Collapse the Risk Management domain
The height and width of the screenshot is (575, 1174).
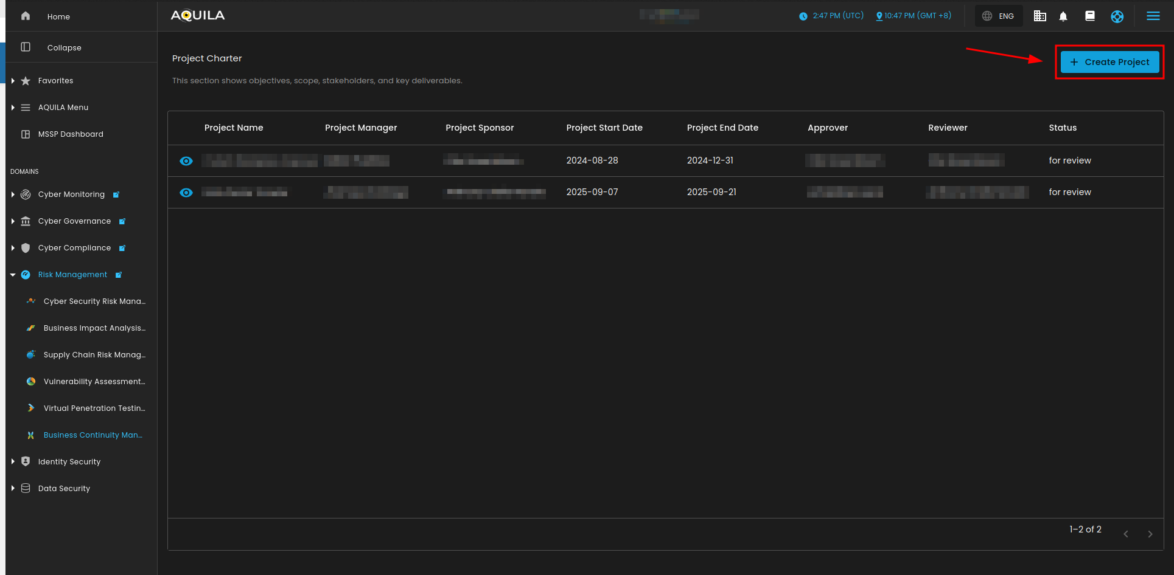[x=13, y=275]
